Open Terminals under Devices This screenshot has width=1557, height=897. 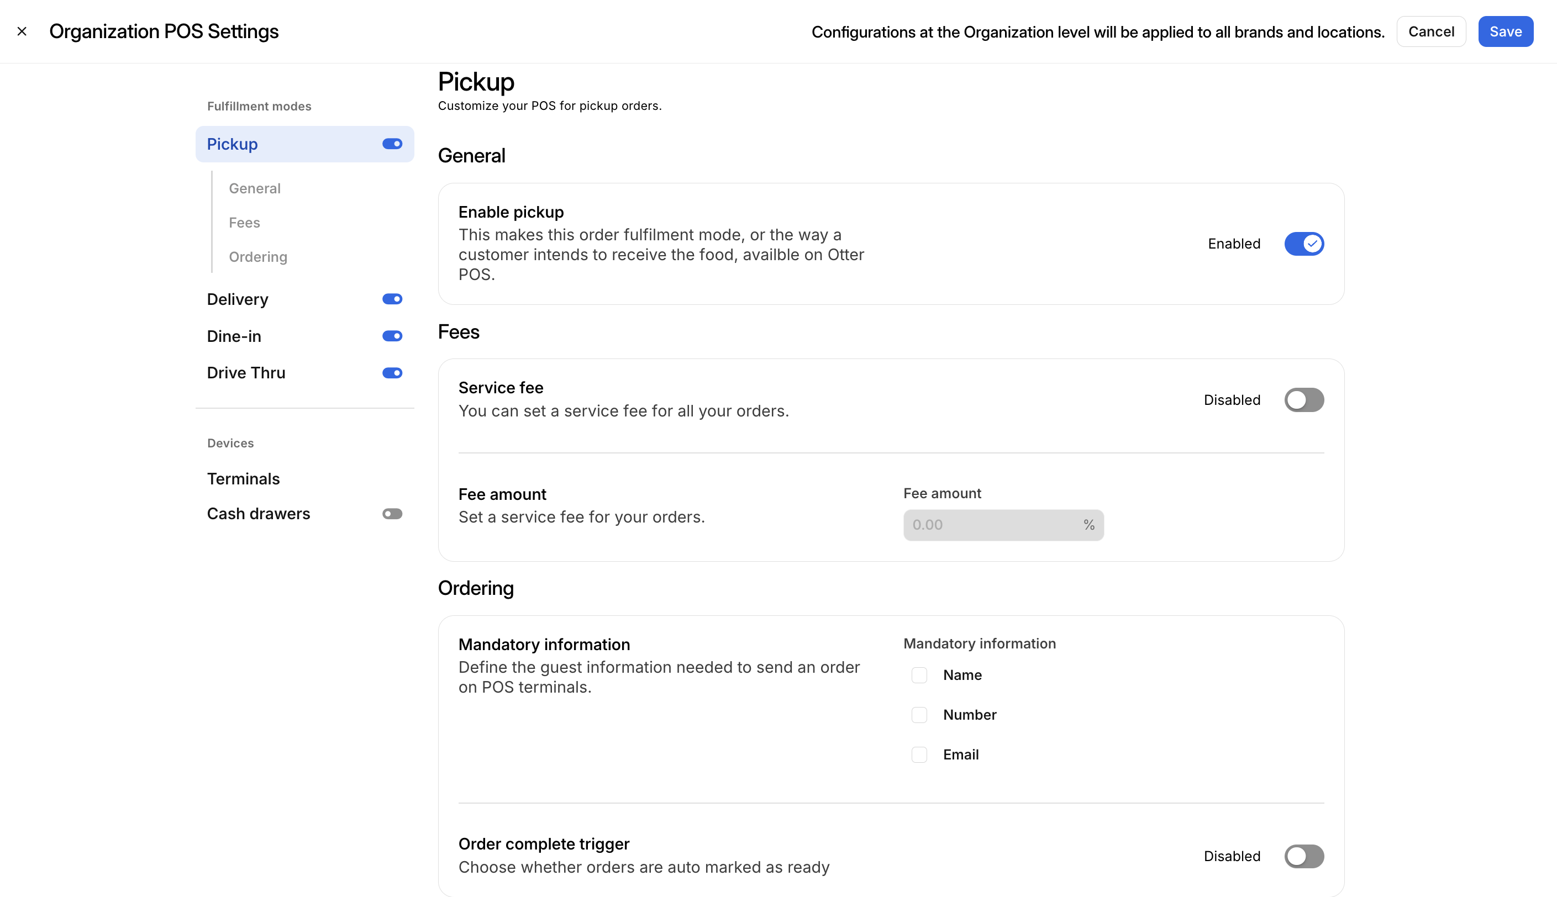point(243,478)
